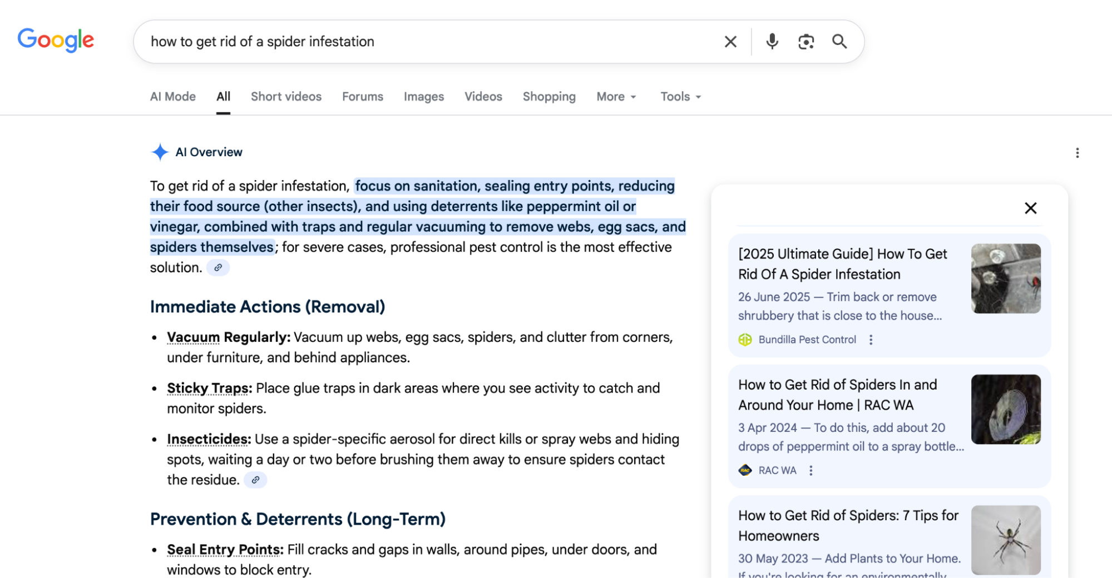Open source link after Insecticides bullet
Viewport: 1112px width, 578px height.
tap(255, 480)
